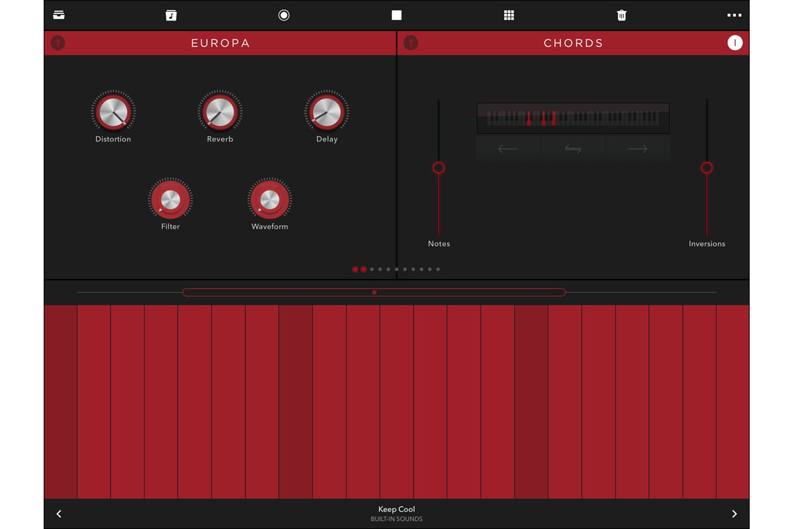The width and height of the screenshot is (794, 529).
Task: Open the Europa panel help question mark
Action: tap(58, 43)
